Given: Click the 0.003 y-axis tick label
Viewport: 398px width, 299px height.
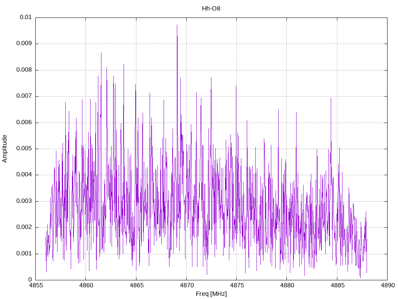Looking at the screenshot, I should (24, 201).
